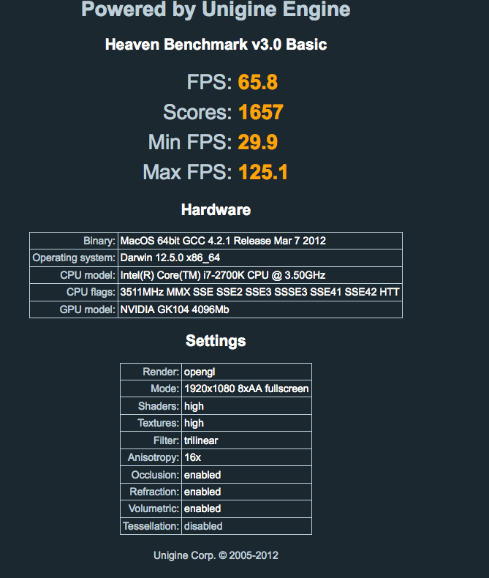Click the Intel Core i7-2700K CPU cell
Screen dimensions: 489x578
coord(260,275)
